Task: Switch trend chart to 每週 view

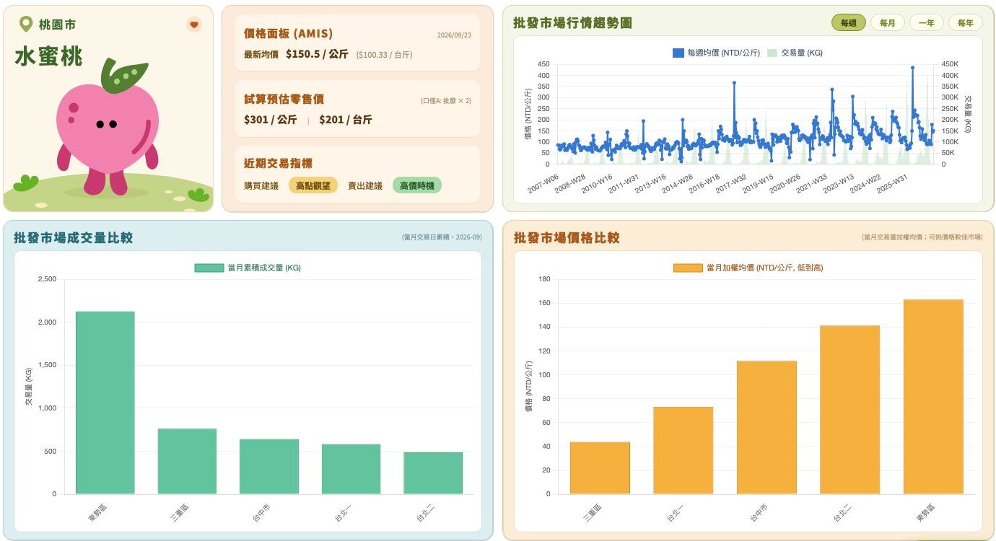Action: click(848, 23)
